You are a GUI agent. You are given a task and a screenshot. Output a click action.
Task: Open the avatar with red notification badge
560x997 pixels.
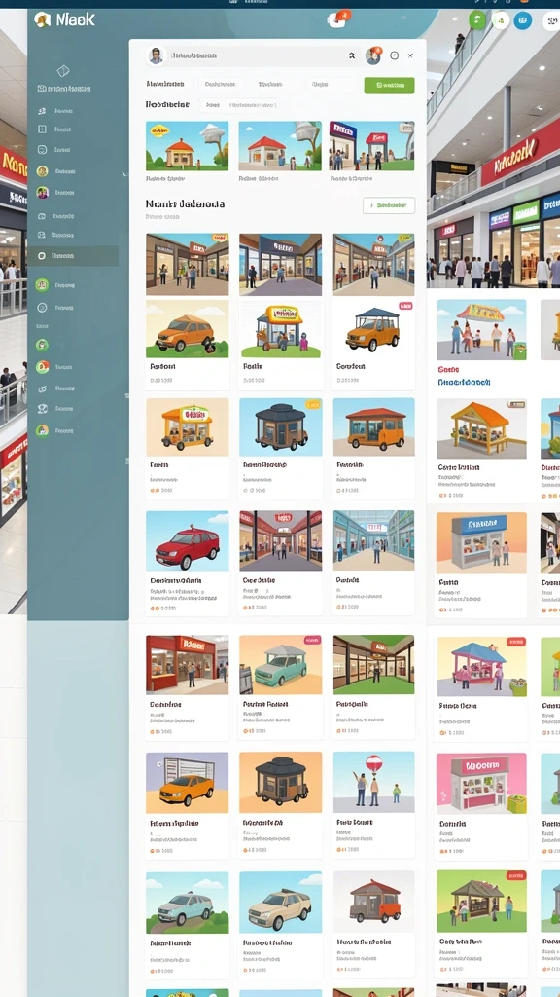pyautogui.click(x=373, y=55)
